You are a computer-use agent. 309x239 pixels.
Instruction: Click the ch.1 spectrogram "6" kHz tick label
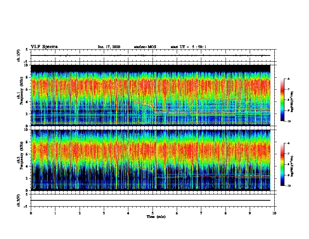(27, 89)
